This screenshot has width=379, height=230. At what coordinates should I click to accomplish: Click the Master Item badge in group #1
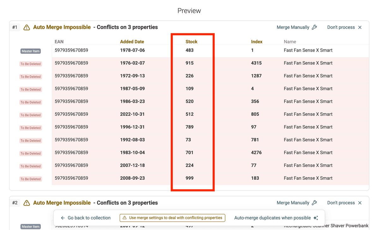[x=31, y=51]
